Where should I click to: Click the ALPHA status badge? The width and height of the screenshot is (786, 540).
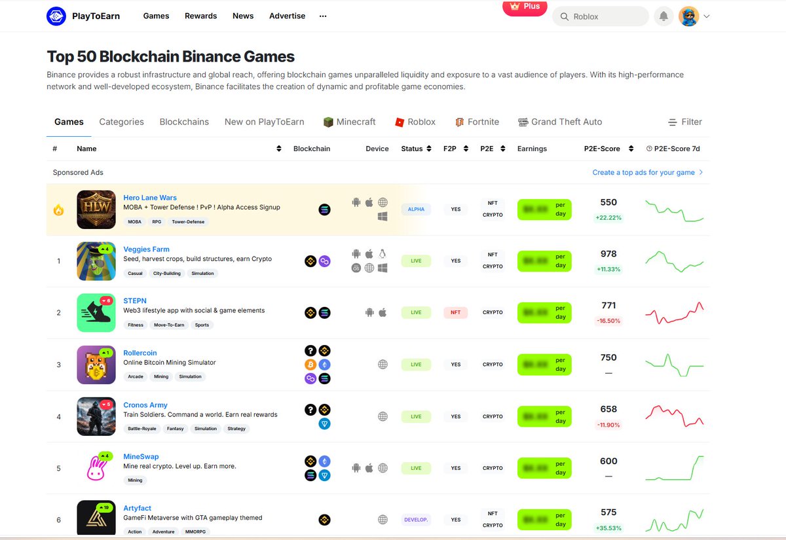416,209
